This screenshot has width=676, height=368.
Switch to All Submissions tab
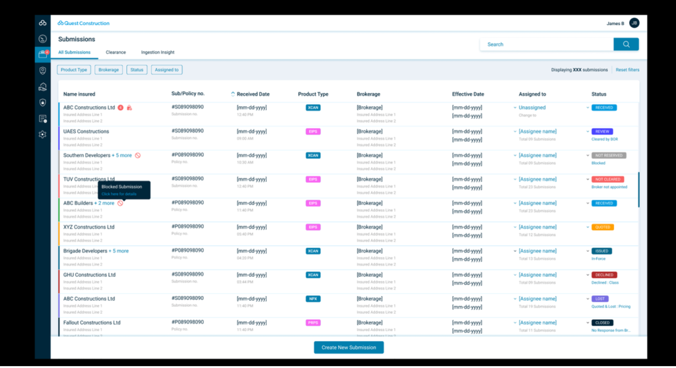click(74, 52)
